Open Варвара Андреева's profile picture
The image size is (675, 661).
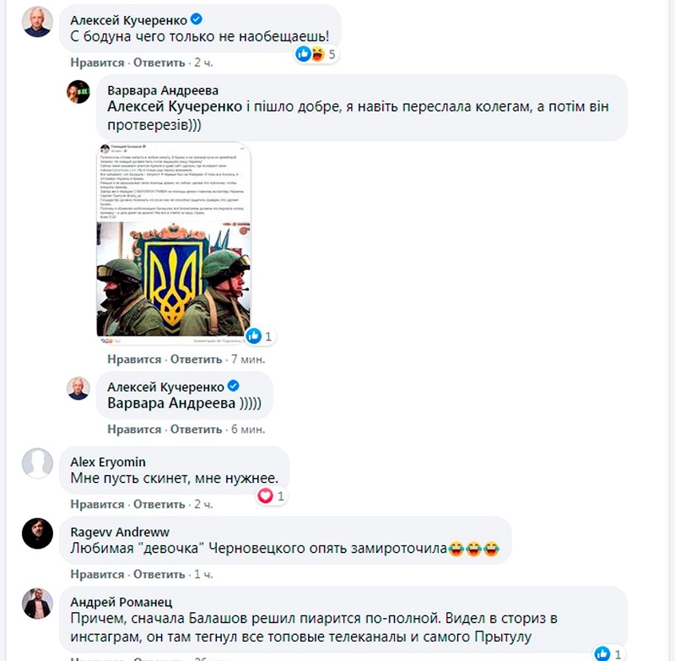[x=78, y=92]
